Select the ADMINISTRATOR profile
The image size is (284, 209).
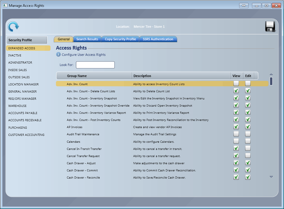pos(20,63)
